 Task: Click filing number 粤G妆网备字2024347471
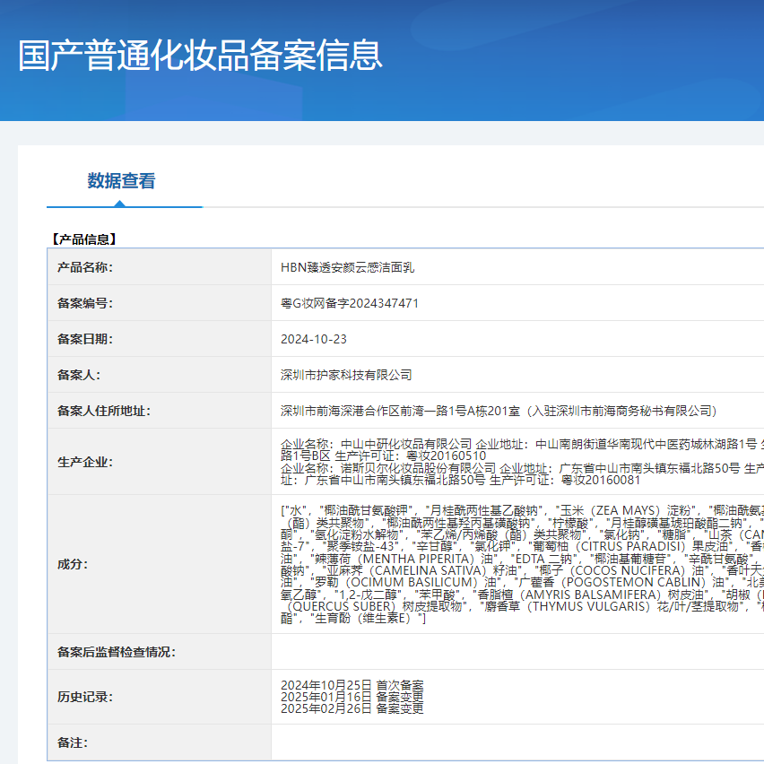(x=354, y=303)
